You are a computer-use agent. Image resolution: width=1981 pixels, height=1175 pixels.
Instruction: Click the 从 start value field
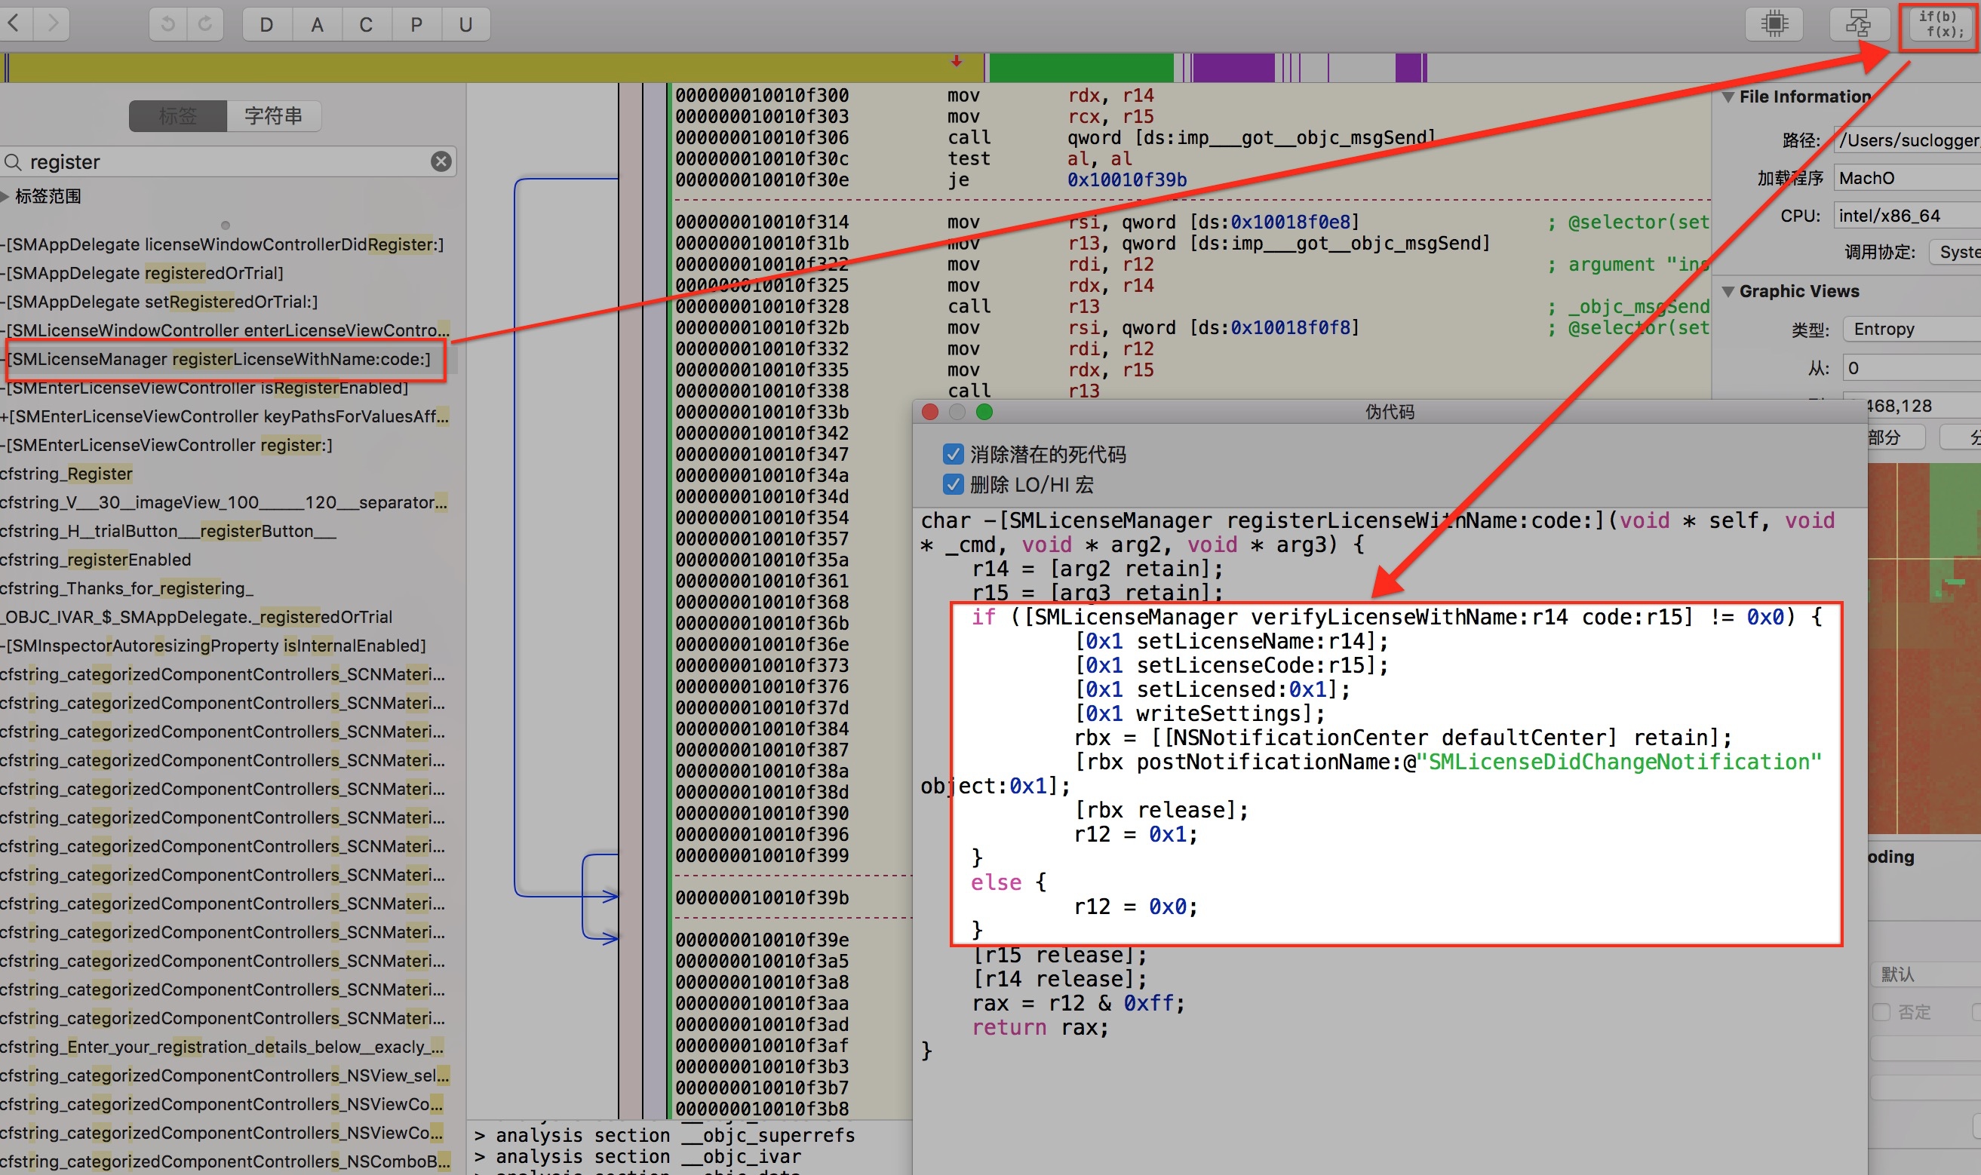(1912, 368)
